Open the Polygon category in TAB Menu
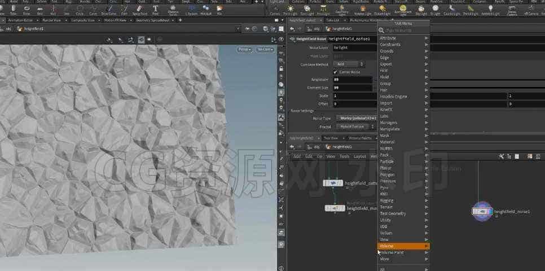Image resolution: width=545 pixels, height=271 pixels. click(x=403, y=174)
